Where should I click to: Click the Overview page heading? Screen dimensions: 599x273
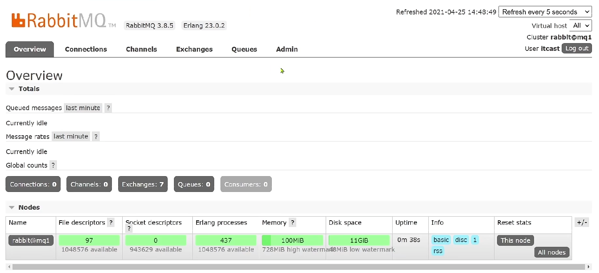[x=34, y=76]
